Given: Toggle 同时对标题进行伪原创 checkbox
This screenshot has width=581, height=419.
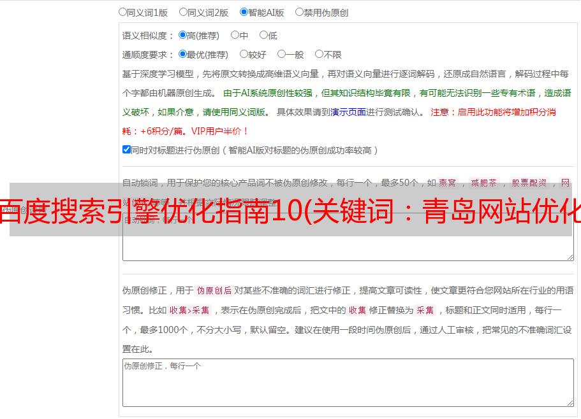Looking at the screenshot, I should pos(126,150).
